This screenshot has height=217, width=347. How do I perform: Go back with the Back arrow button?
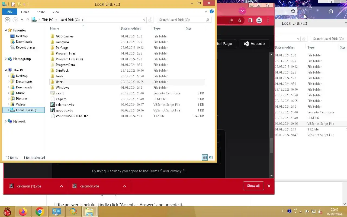tap(8, 20)
